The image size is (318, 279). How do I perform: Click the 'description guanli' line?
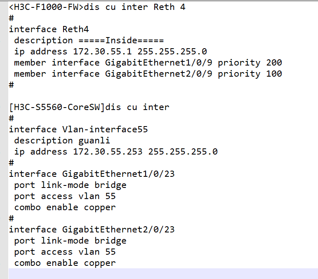[62, 141]
